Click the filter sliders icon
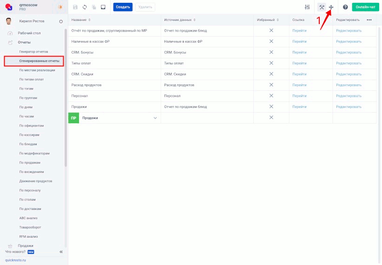Viewport: 382px width, 265px height. (x=307, y=7)
